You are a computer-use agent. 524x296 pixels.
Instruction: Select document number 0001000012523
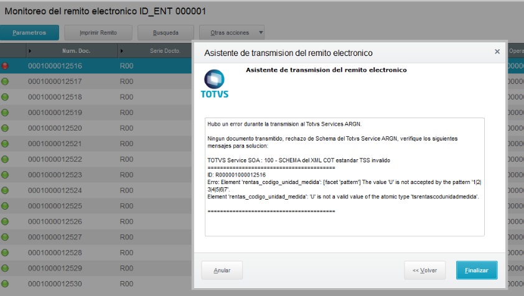pos(55,175)
